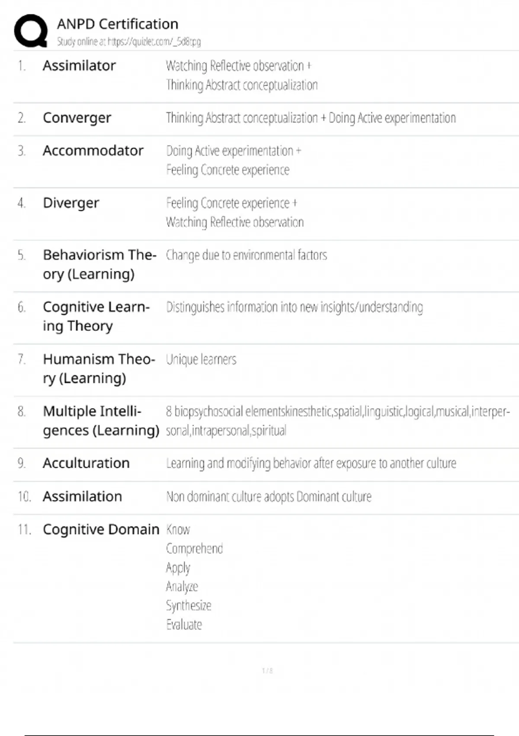
Task: Click the 'Unique learners' definition
Action: click(x=201, y=359)
